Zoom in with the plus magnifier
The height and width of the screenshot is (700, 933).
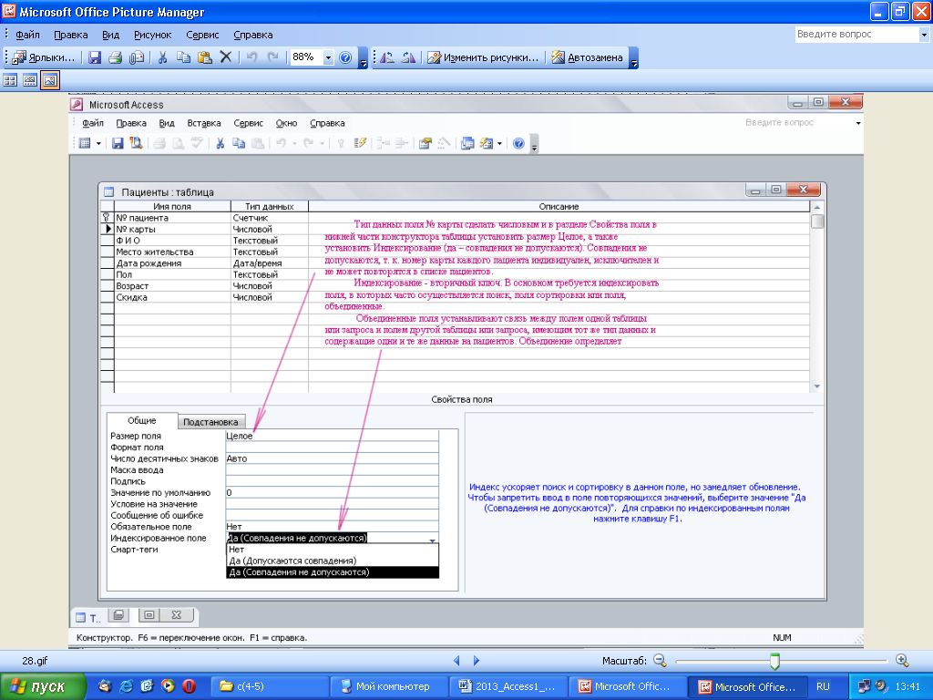click(902, 660)
